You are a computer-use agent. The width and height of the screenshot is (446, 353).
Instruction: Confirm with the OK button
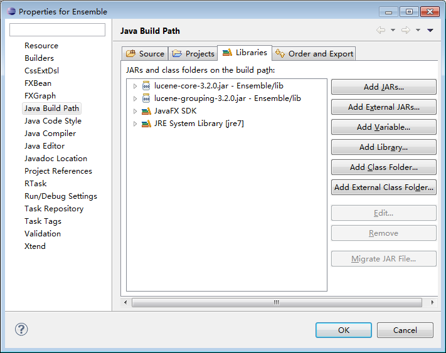(344, 330)
